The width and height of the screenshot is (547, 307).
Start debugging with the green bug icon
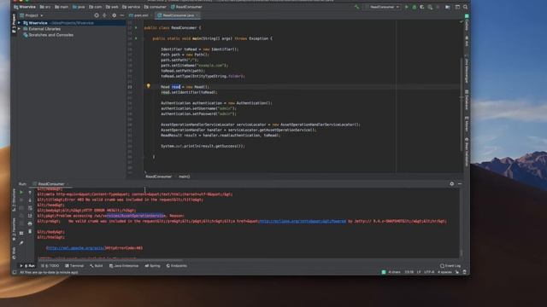click(414, 7)
